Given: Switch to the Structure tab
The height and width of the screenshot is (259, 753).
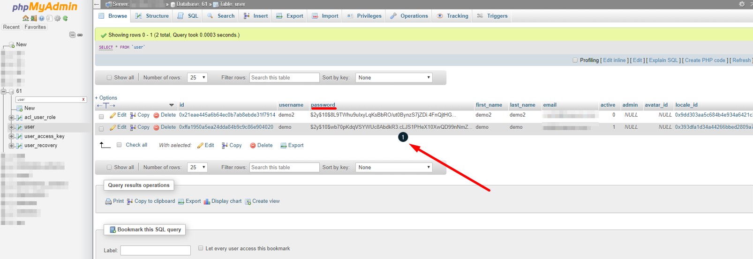Looking at the screenshot, I should [152, 16].
